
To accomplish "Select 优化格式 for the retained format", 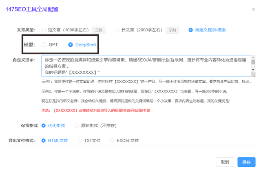I will 44,126.
